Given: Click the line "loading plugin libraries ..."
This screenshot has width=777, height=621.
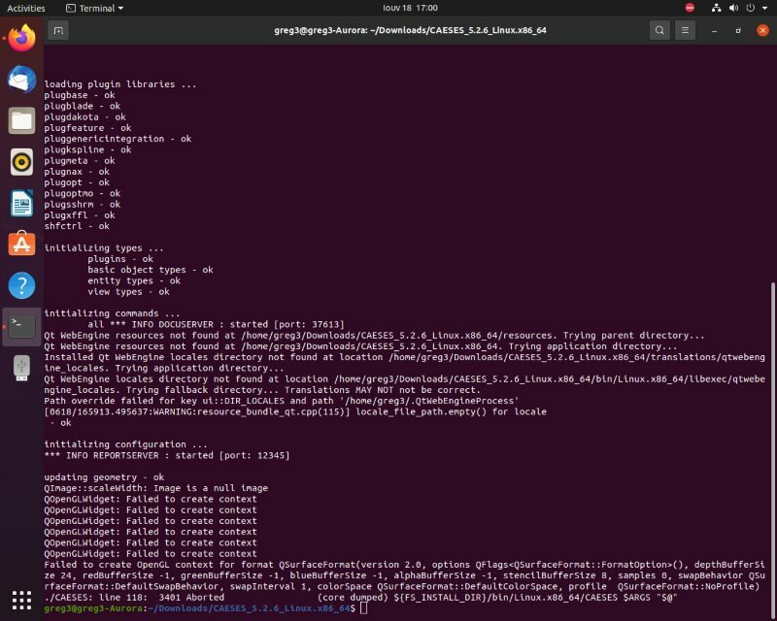Looking at the screenshot, I should click(x=120, y=84).
